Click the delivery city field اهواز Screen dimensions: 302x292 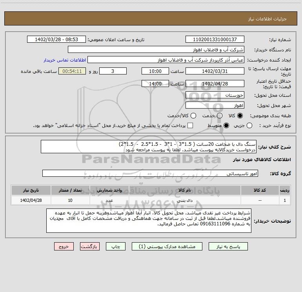215,105
